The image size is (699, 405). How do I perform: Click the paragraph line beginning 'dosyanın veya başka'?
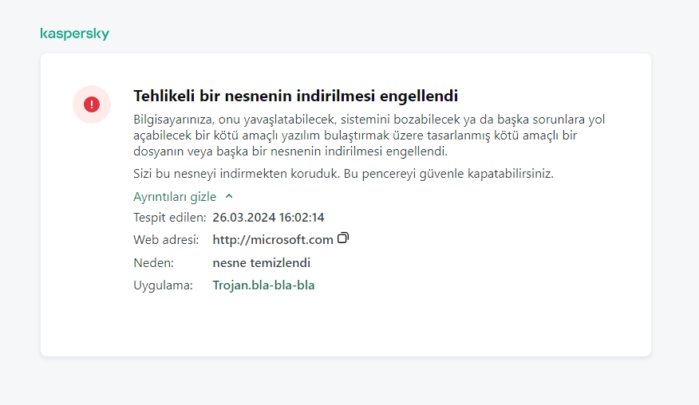tap(290, 151)
